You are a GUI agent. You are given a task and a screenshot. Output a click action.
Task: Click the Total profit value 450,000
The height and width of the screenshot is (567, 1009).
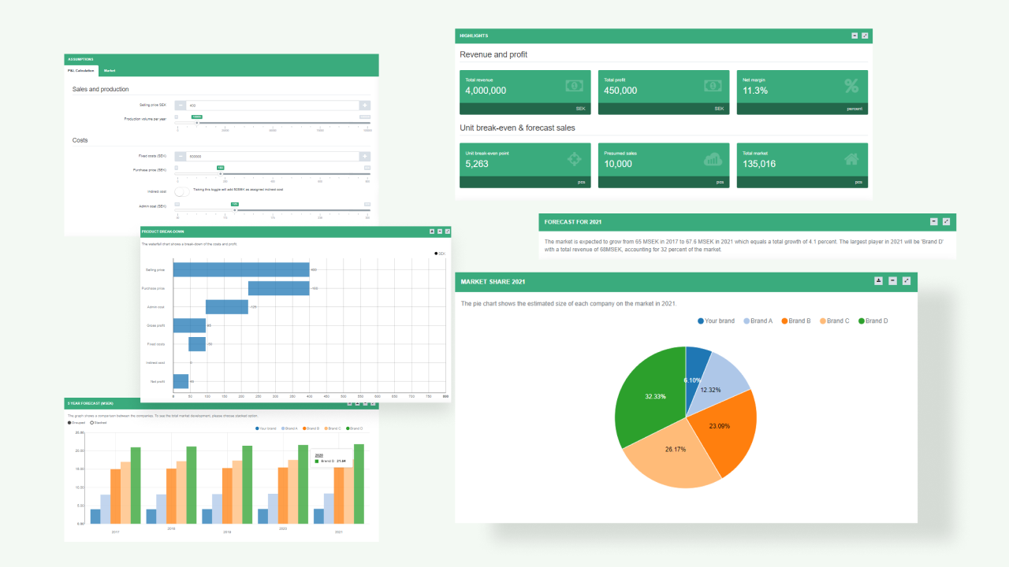(x=620, y=91)
